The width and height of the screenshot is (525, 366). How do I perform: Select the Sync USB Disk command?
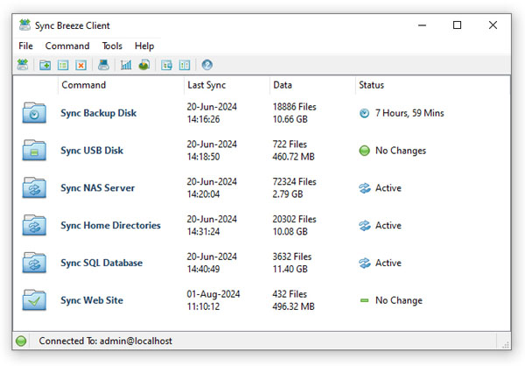(x=92, y=151)
